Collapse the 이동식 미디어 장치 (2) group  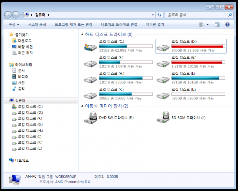pyautogui.click(x=82, y=106)
